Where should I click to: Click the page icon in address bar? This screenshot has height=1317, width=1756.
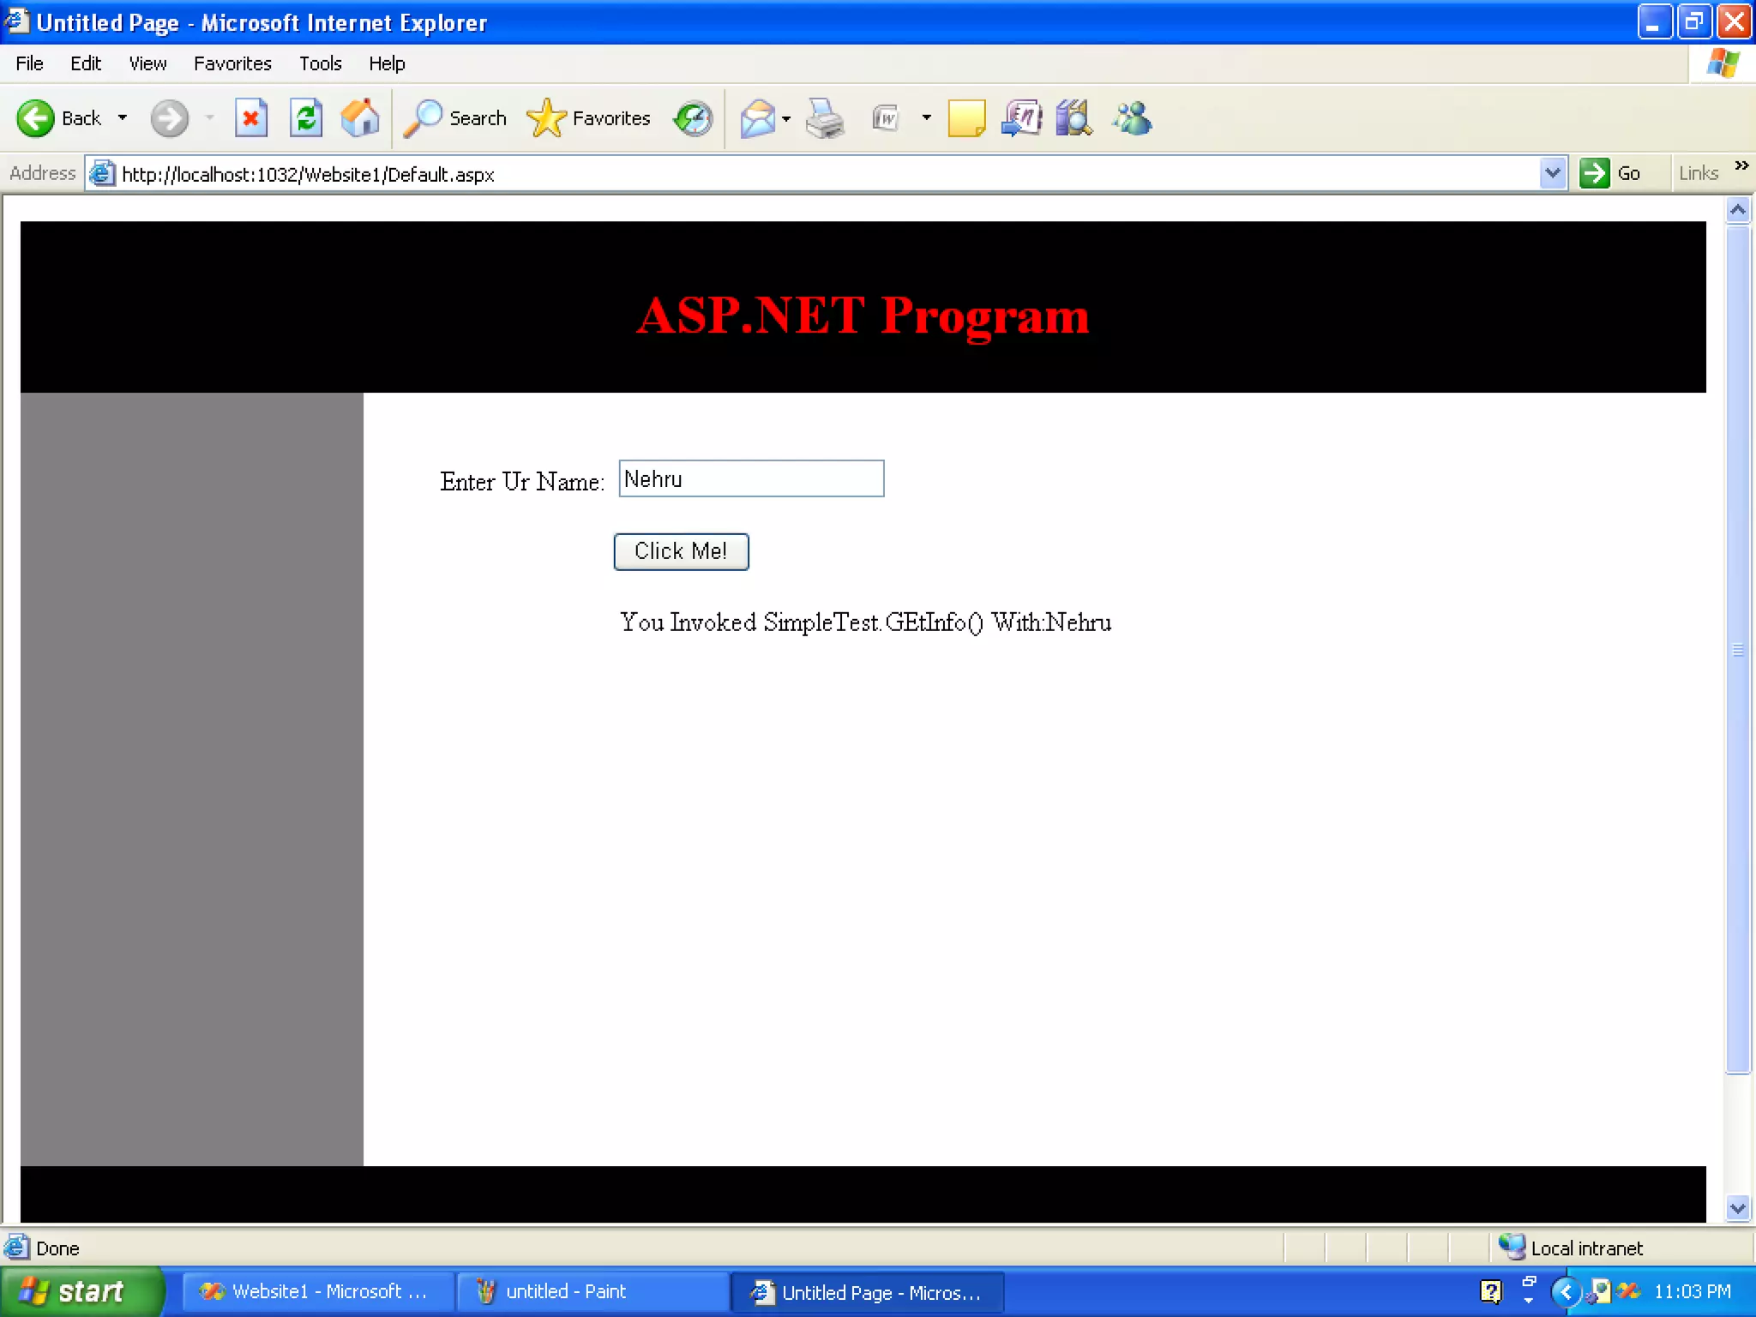102,173
